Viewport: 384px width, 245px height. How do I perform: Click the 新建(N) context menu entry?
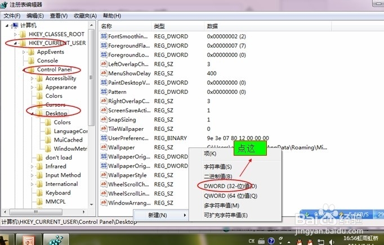click(161, 215)
